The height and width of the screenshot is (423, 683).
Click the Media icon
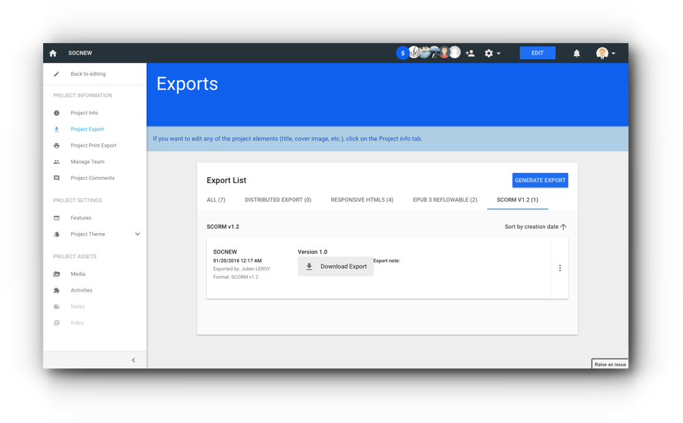[57, 274]
